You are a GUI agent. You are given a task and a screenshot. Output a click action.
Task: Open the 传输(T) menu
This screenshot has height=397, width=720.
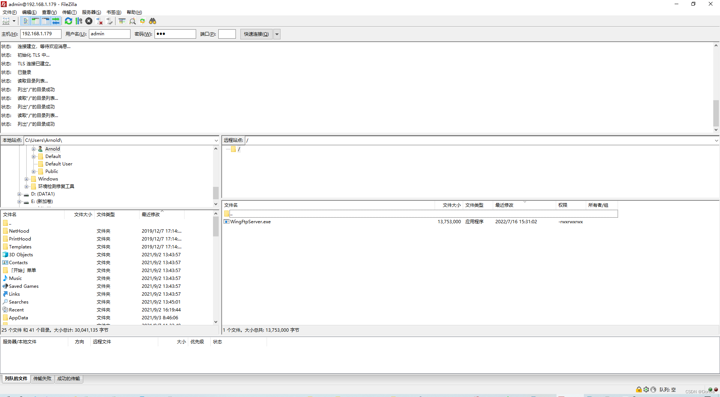(69, 12)
